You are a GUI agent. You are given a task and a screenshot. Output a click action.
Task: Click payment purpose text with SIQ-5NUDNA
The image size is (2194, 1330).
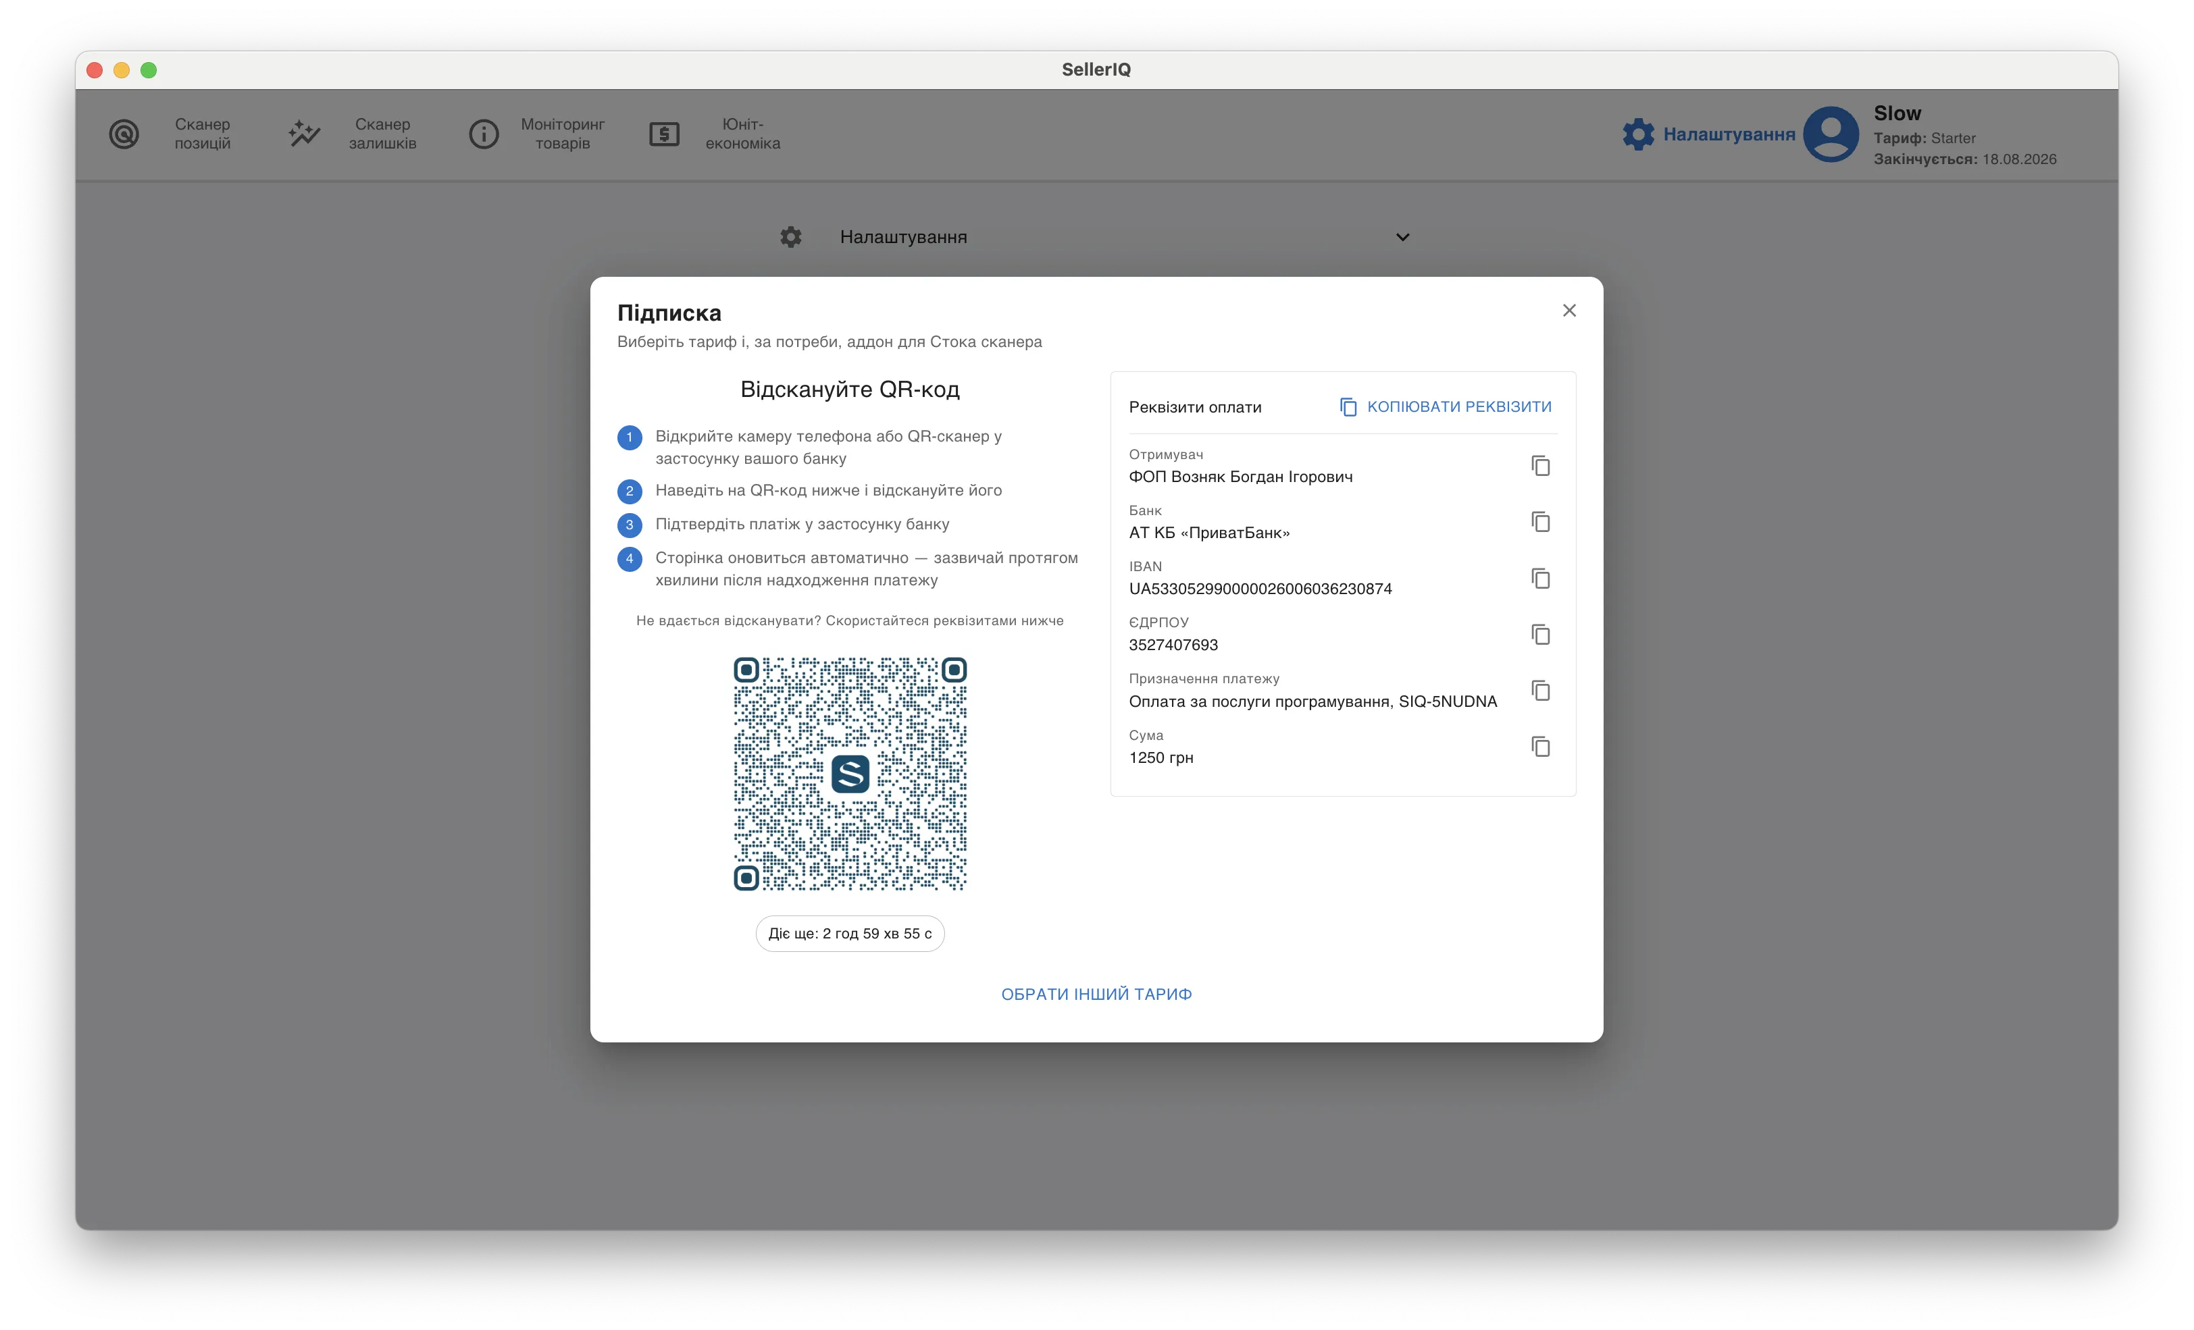click(1312, 701)
